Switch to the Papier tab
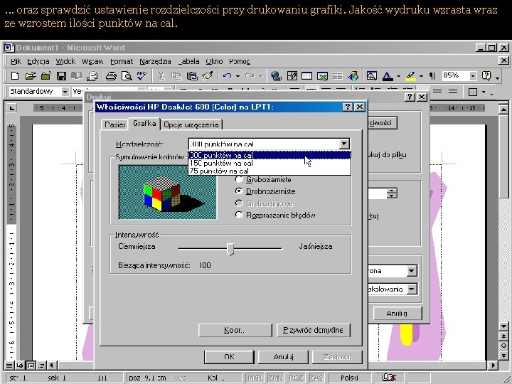The image size is (512, 384). [114, 124]
